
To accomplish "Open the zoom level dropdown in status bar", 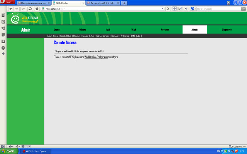I will (237, 146).
